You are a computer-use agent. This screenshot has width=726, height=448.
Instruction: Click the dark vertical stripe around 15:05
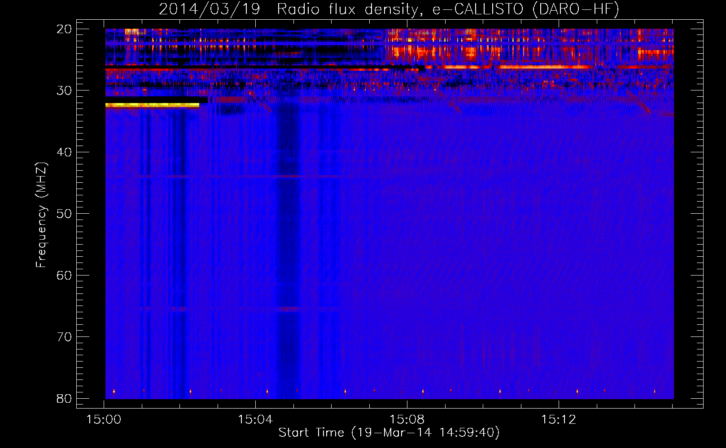coord(288,251)
